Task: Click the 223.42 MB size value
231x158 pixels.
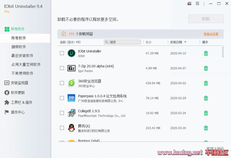Action: [153, 128]
